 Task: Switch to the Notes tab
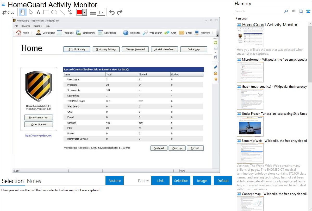[34, 181]
